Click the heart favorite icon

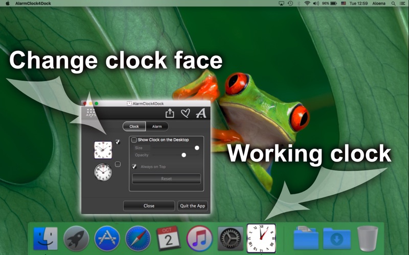pyautogui.click(x=186, y=113)
